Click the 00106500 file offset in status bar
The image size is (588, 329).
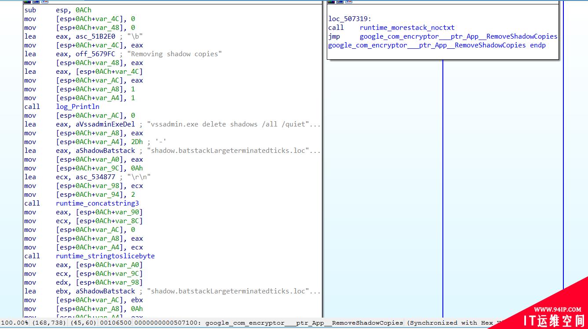[116, 323]
